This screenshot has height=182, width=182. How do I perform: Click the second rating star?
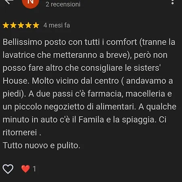coord(13,25)
